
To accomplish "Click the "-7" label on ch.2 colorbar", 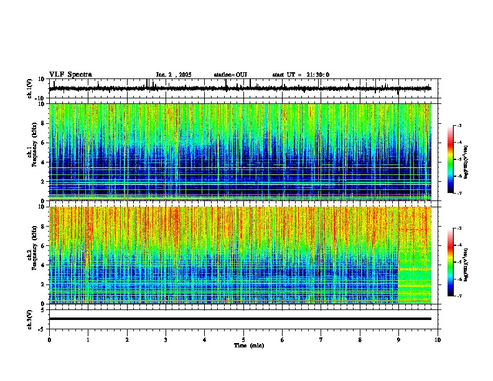I will (459, 296).
